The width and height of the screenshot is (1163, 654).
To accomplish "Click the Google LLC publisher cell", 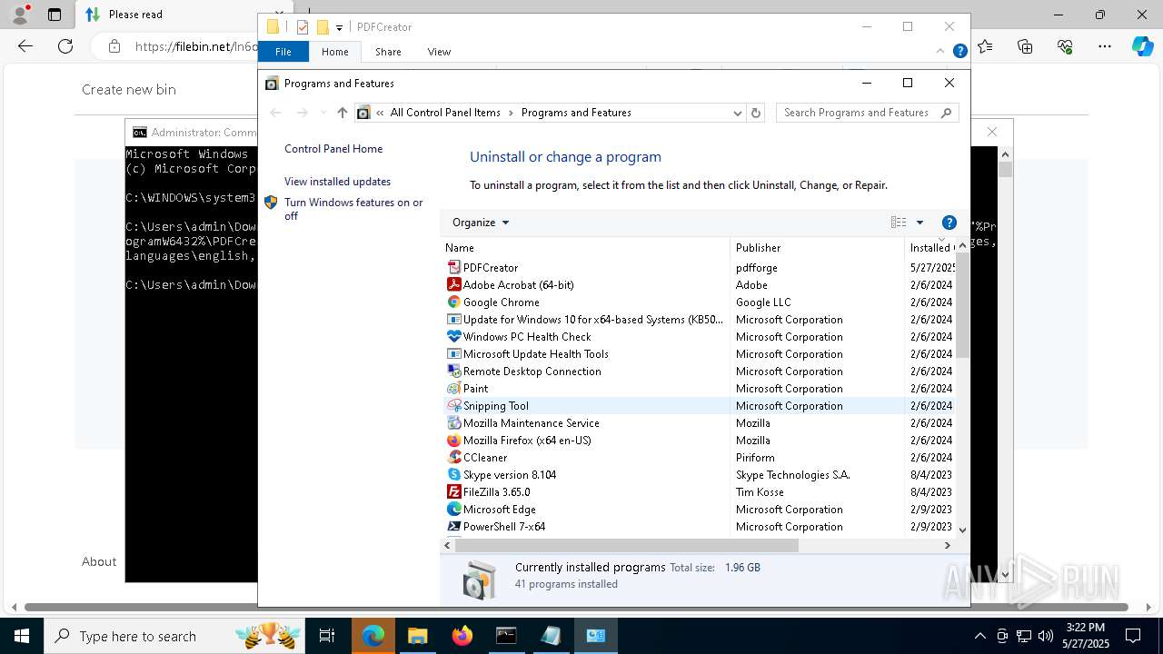I will 763,302.
